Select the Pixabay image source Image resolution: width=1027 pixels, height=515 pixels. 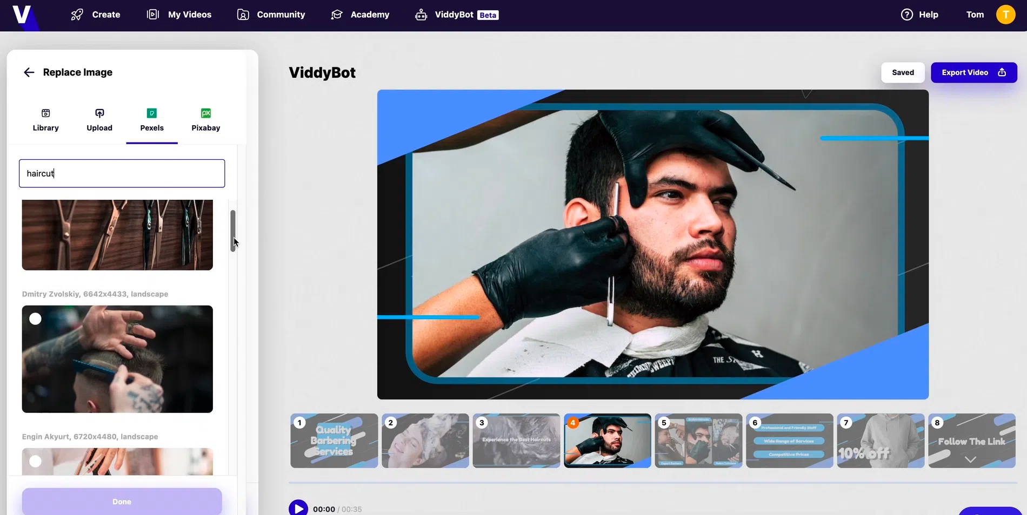point(205,120)
